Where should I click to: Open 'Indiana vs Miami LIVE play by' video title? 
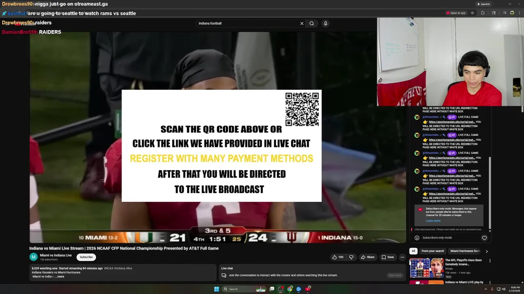[x=464, y=282]
